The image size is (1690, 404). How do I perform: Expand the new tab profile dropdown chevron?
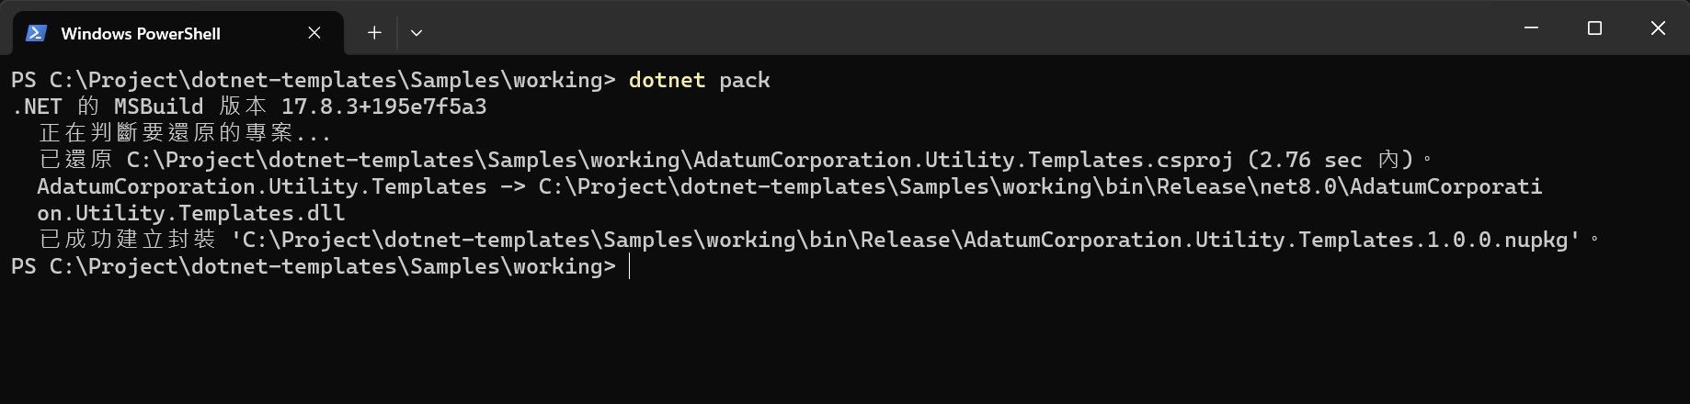417,33
